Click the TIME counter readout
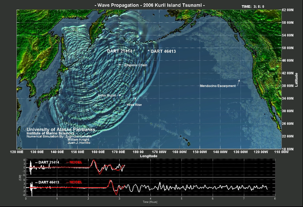303x207 pixels. 253,7
